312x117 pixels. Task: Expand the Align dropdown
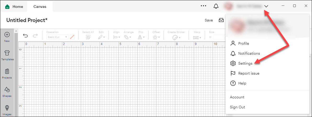pos(116,37)
